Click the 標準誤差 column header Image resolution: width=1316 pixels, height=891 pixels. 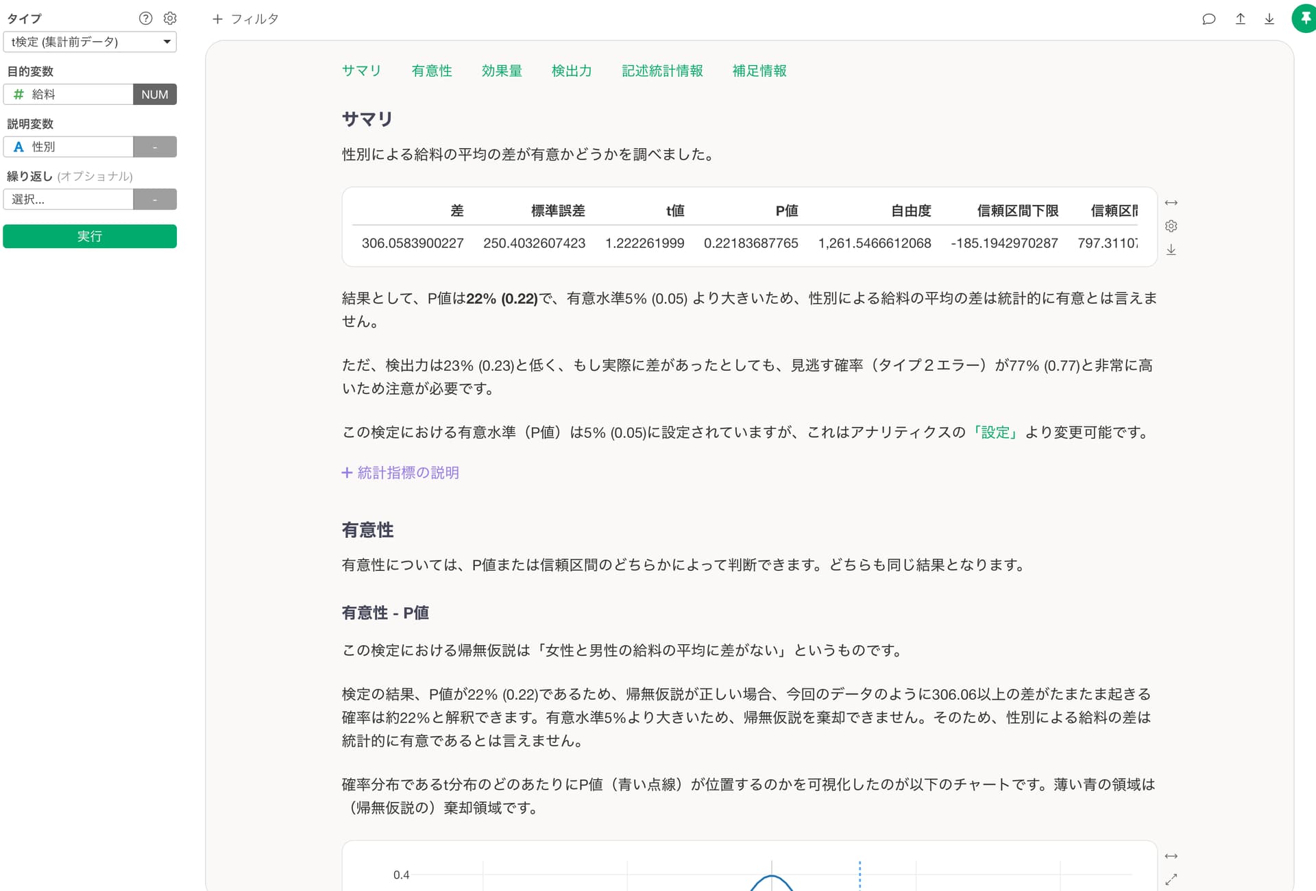pyautogui.click(x=558, y=211)
